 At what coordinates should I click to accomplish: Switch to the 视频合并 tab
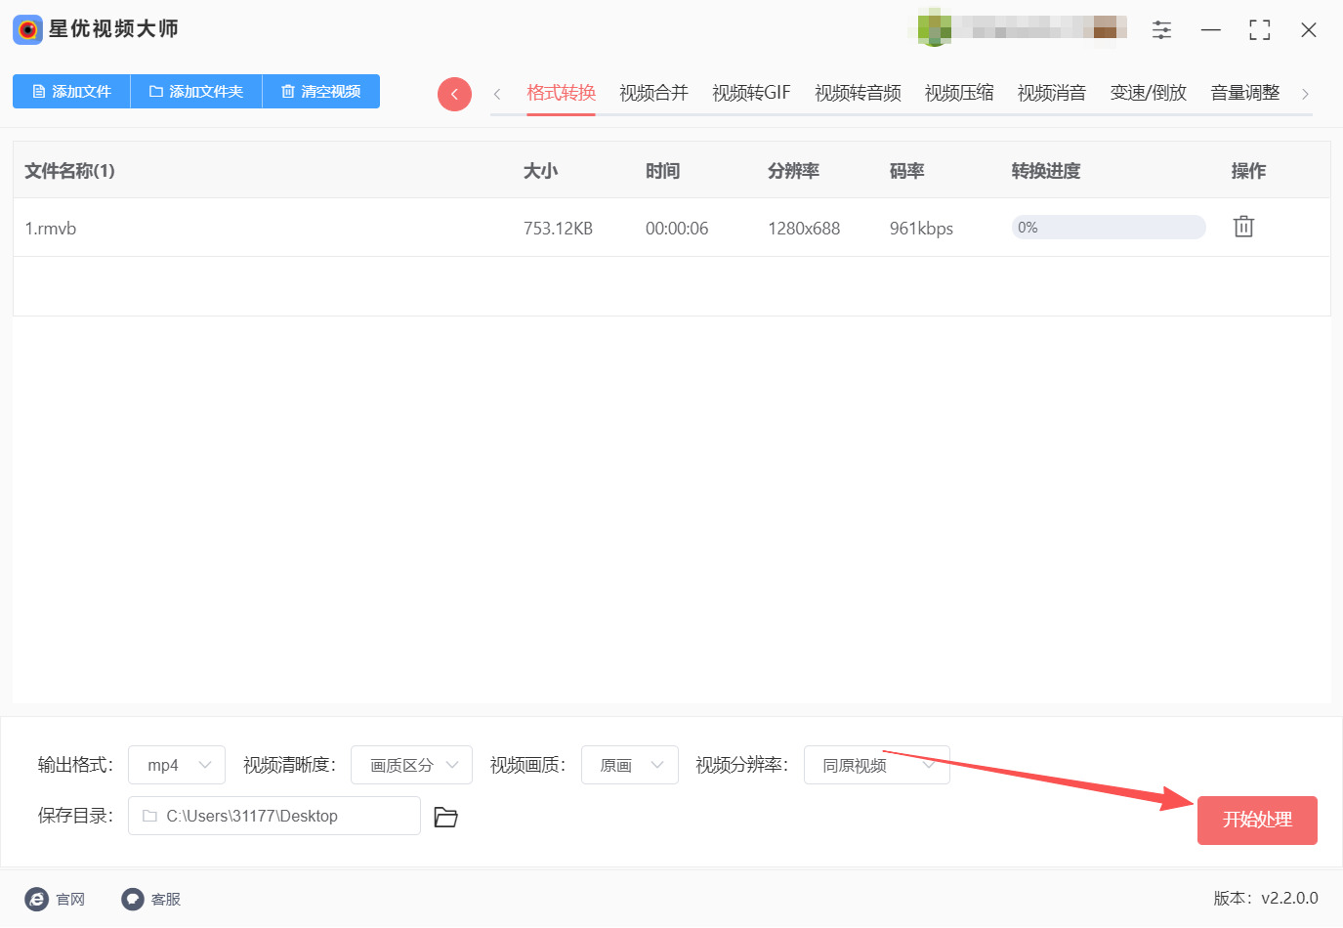(x=652, y=92)
